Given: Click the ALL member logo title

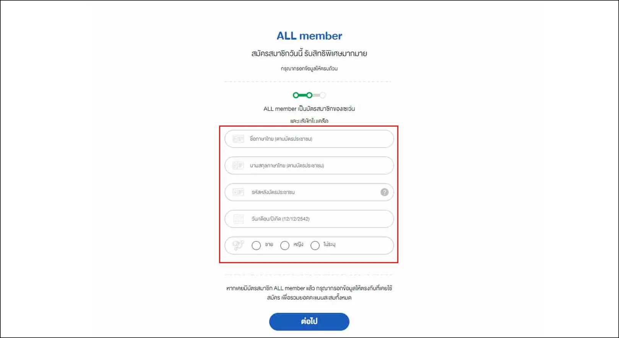Looking at the screenshot, I should [x=309, y=36].
